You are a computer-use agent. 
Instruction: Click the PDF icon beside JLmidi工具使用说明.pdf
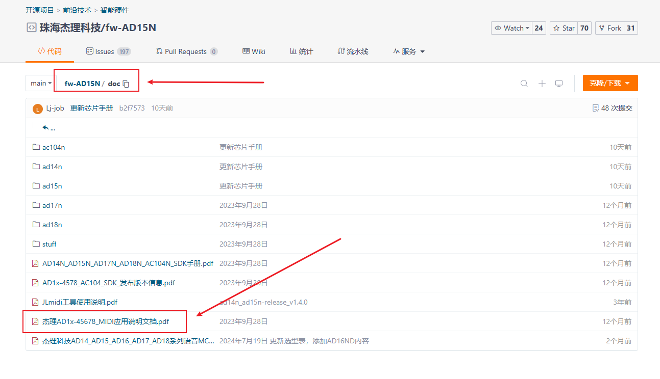(35, 302)
